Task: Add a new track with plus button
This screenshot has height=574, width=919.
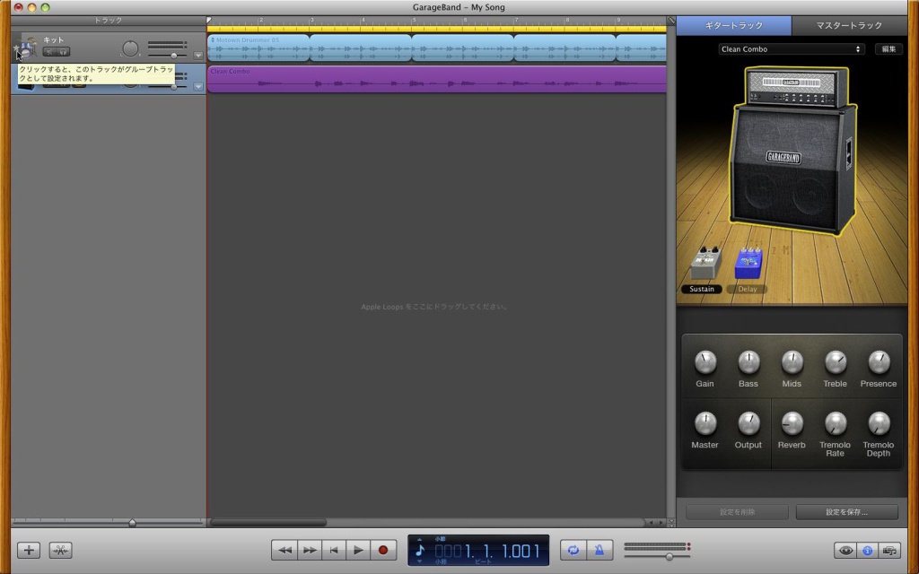Action: pyautogui.click(x=29, y=550)
